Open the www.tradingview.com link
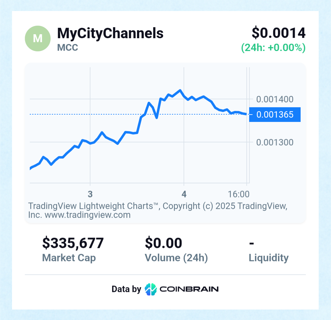The height and width of the screenshot is (320, 331). pyautogui.click(x=88, y=215)
